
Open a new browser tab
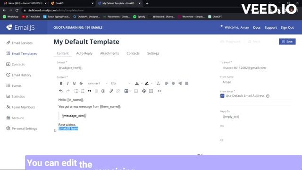point(147,3)
